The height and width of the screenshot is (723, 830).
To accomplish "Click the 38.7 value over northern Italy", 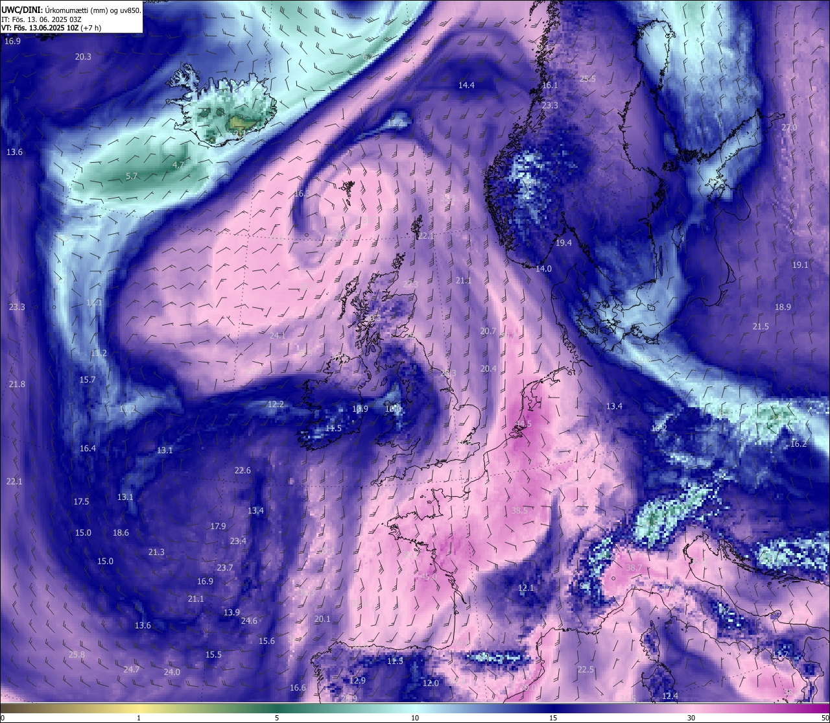I will [x=634, y=567].
